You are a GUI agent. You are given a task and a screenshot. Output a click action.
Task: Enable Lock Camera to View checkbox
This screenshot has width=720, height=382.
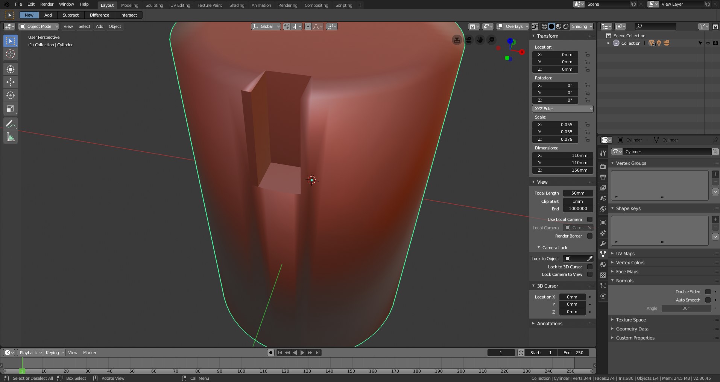click(590, 274)
